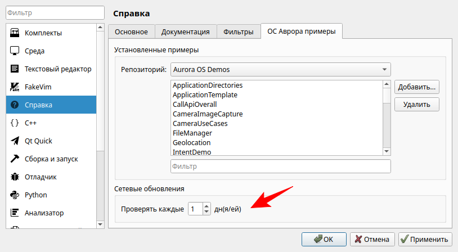458x252 pixels.
Task: Open the Python settings icon
Action: point(15,195)
